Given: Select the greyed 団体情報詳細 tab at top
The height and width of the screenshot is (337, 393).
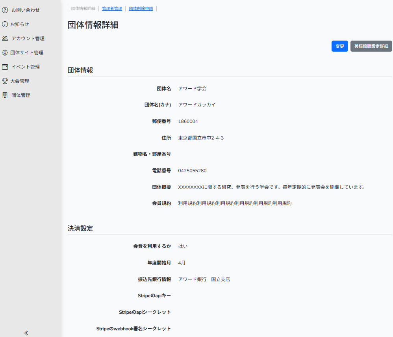Looking at the screenshot, I should click(x=83, y=8).
